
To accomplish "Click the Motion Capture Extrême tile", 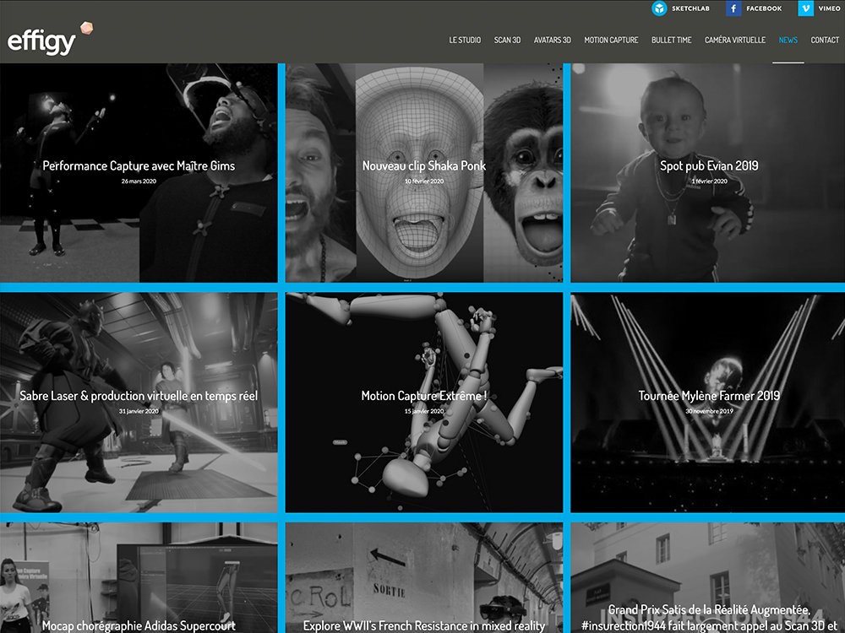I will pyautogui.click(x=424, y=396).
